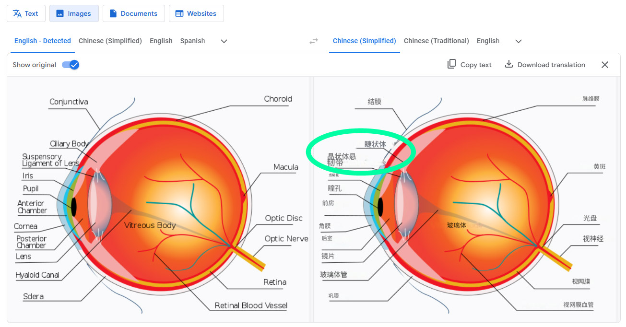Screen dimensions: 626x327
Task: Toggle off Show original
Action: pyautogui.click(x=70, y=64)
